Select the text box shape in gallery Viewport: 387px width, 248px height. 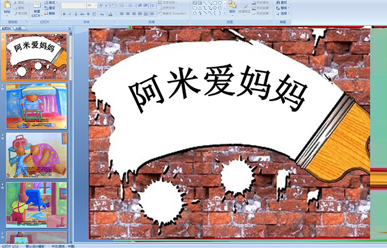point(195,3)
